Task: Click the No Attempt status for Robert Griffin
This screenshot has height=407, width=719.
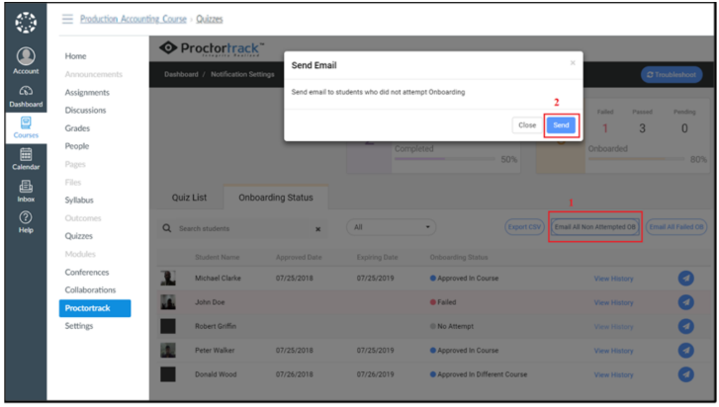Action: tap(452, 326)
